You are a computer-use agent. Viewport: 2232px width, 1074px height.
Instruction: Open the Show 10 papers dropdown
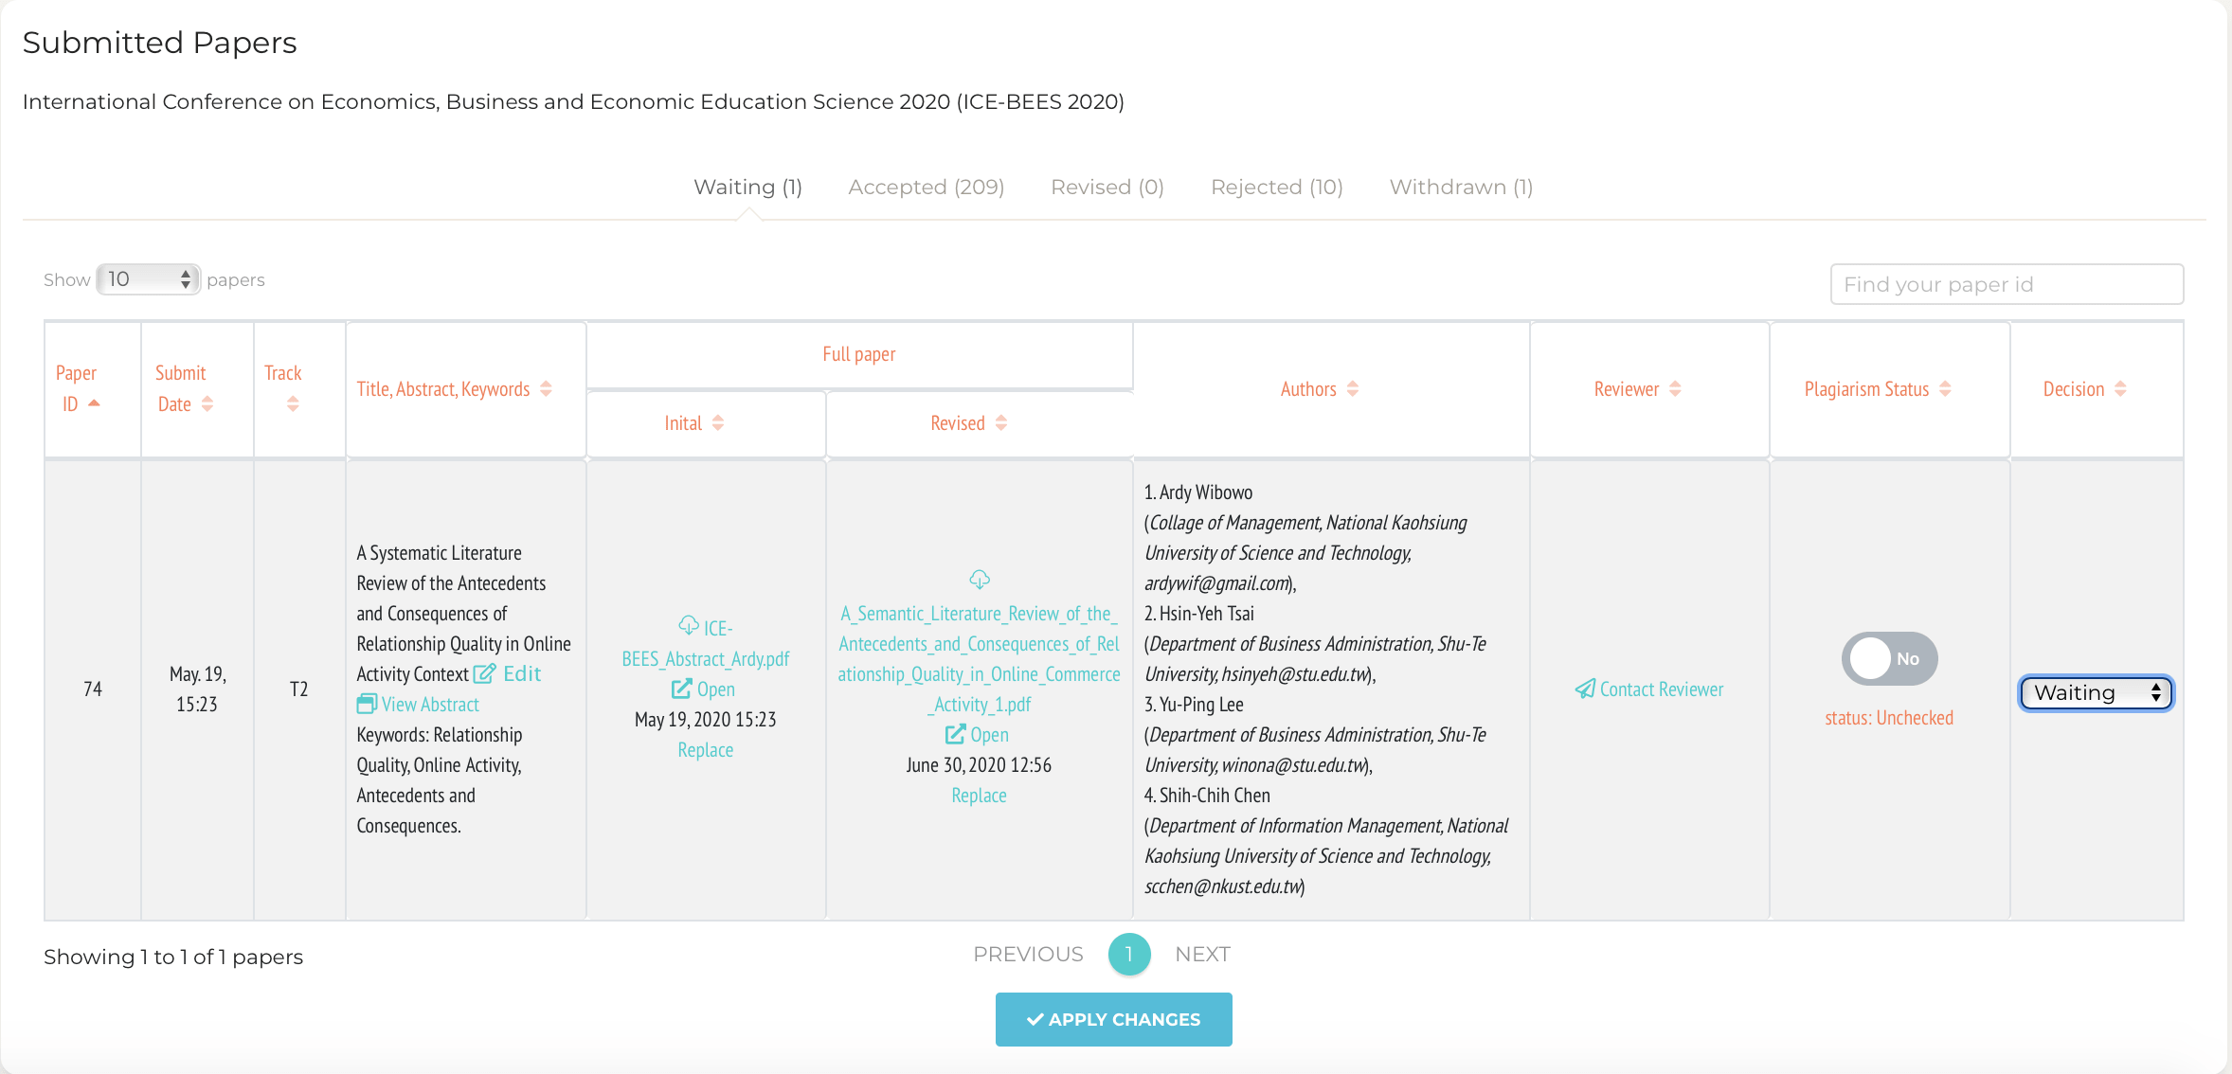tap(148, 279)
